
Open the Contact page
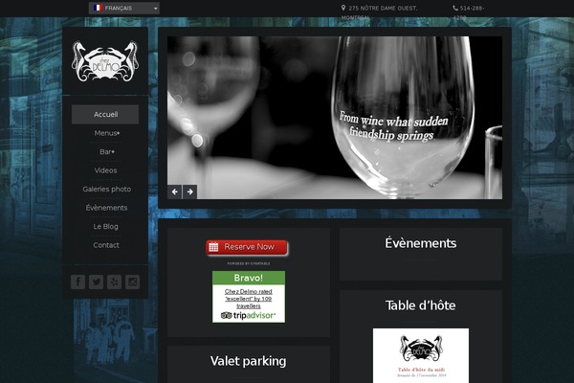(106, 245)
